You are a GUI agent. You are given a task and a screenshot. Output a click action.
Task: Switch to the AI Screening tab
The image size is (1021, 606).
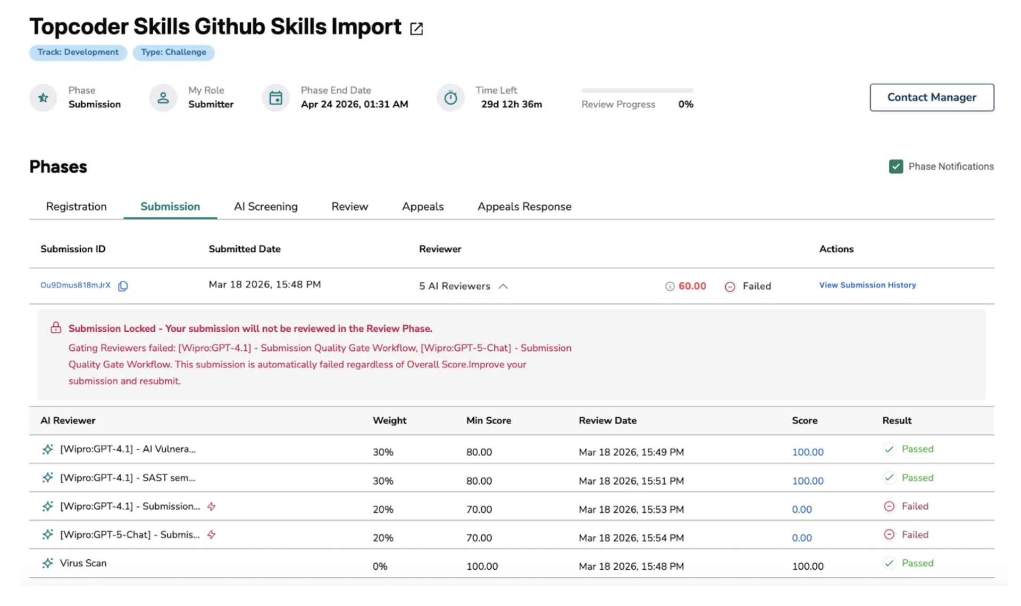pyautogui.click(x=265, y=206)
